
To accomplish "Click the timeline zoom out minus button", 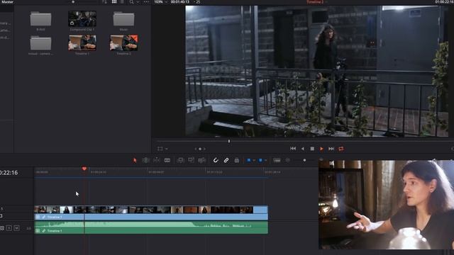I will pos(287,160).
